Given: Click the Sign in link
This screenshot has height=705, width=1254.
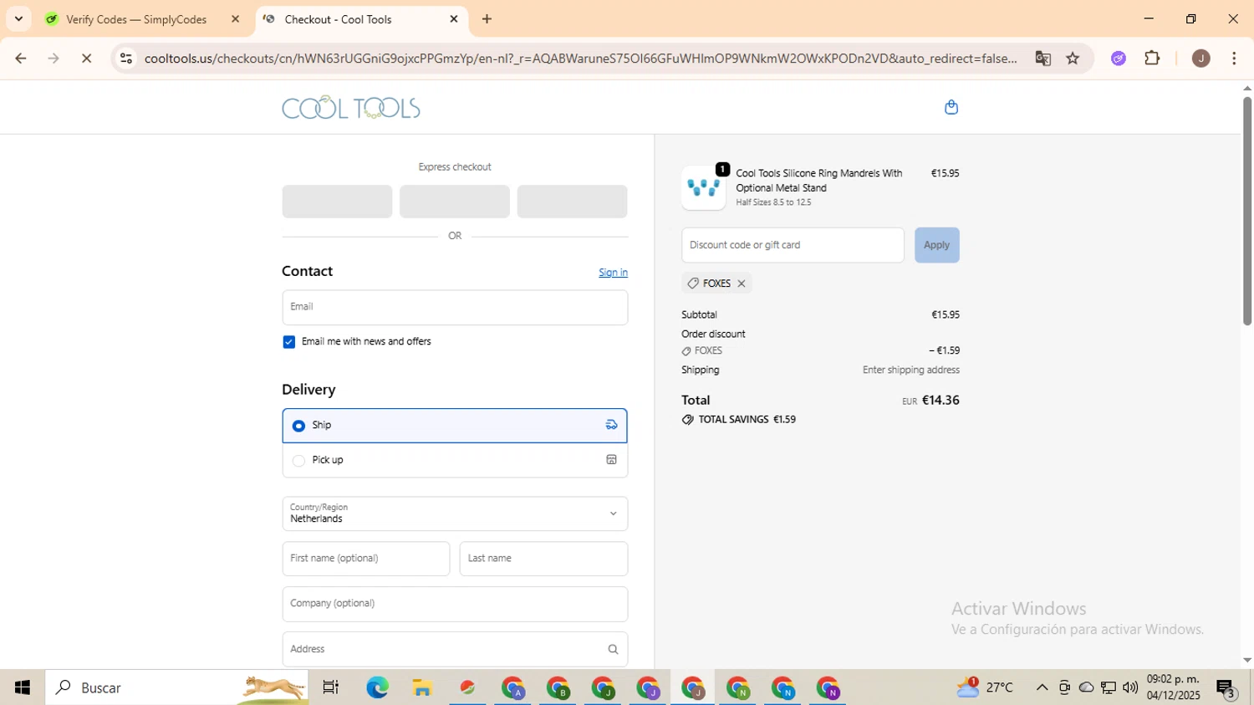Looking at the screenshot, I should tap(613, 273).
